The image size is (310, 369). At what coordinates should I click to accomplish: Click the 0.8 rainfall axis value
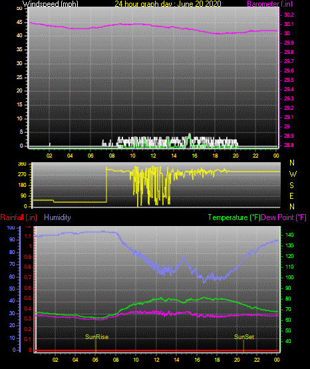pos(27,267)
